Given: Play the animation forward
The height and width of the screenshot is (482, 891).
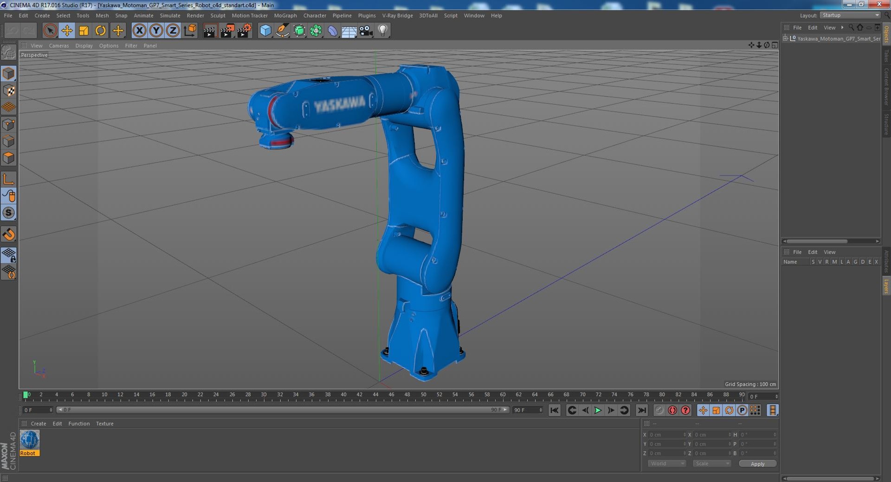Looking at the screenshot, I should point(598,410).
